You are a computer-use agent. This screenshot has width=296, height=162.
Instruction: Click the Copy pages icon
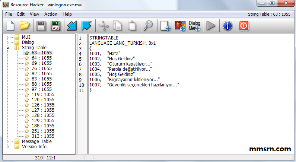click(x=118, y=26)
